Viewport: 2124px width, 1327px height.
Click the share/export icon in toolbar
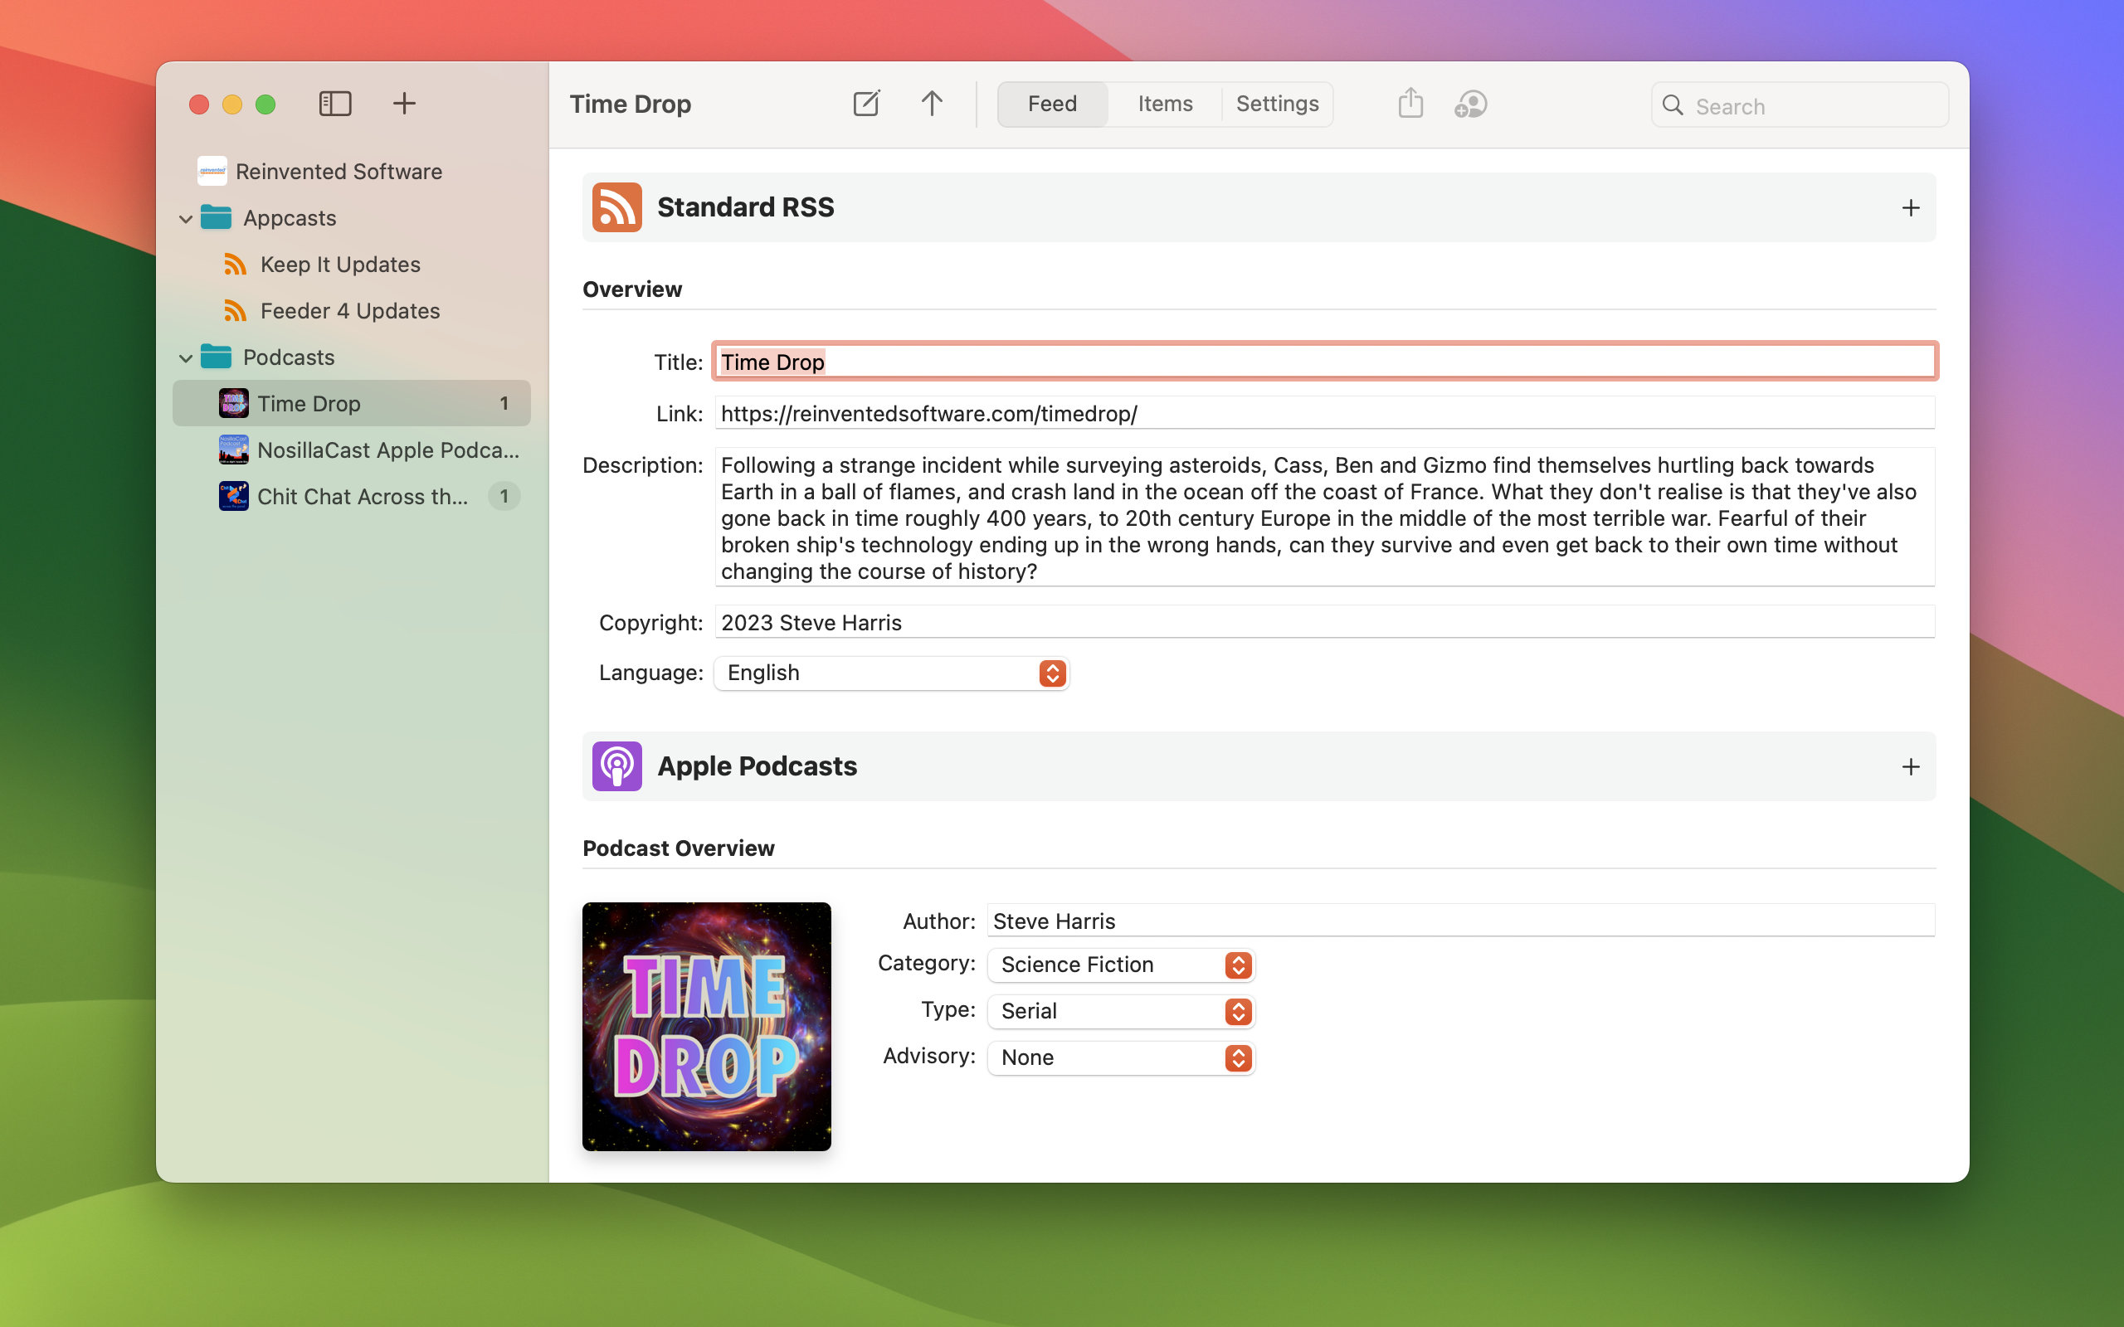point(1410,103)
